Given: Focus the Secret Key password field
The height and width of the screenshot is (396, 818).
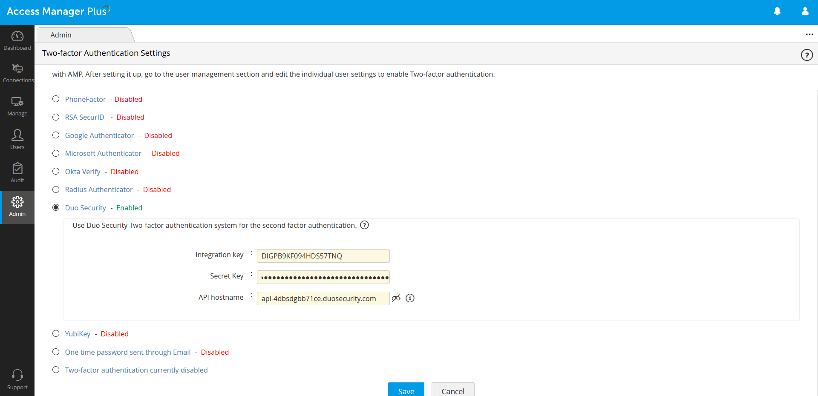Looking at the screenshot, I should point(323,277).
